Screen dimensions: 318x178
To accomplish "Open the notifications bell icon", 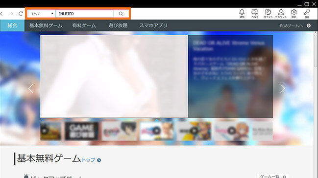I will tap(242, 13).
